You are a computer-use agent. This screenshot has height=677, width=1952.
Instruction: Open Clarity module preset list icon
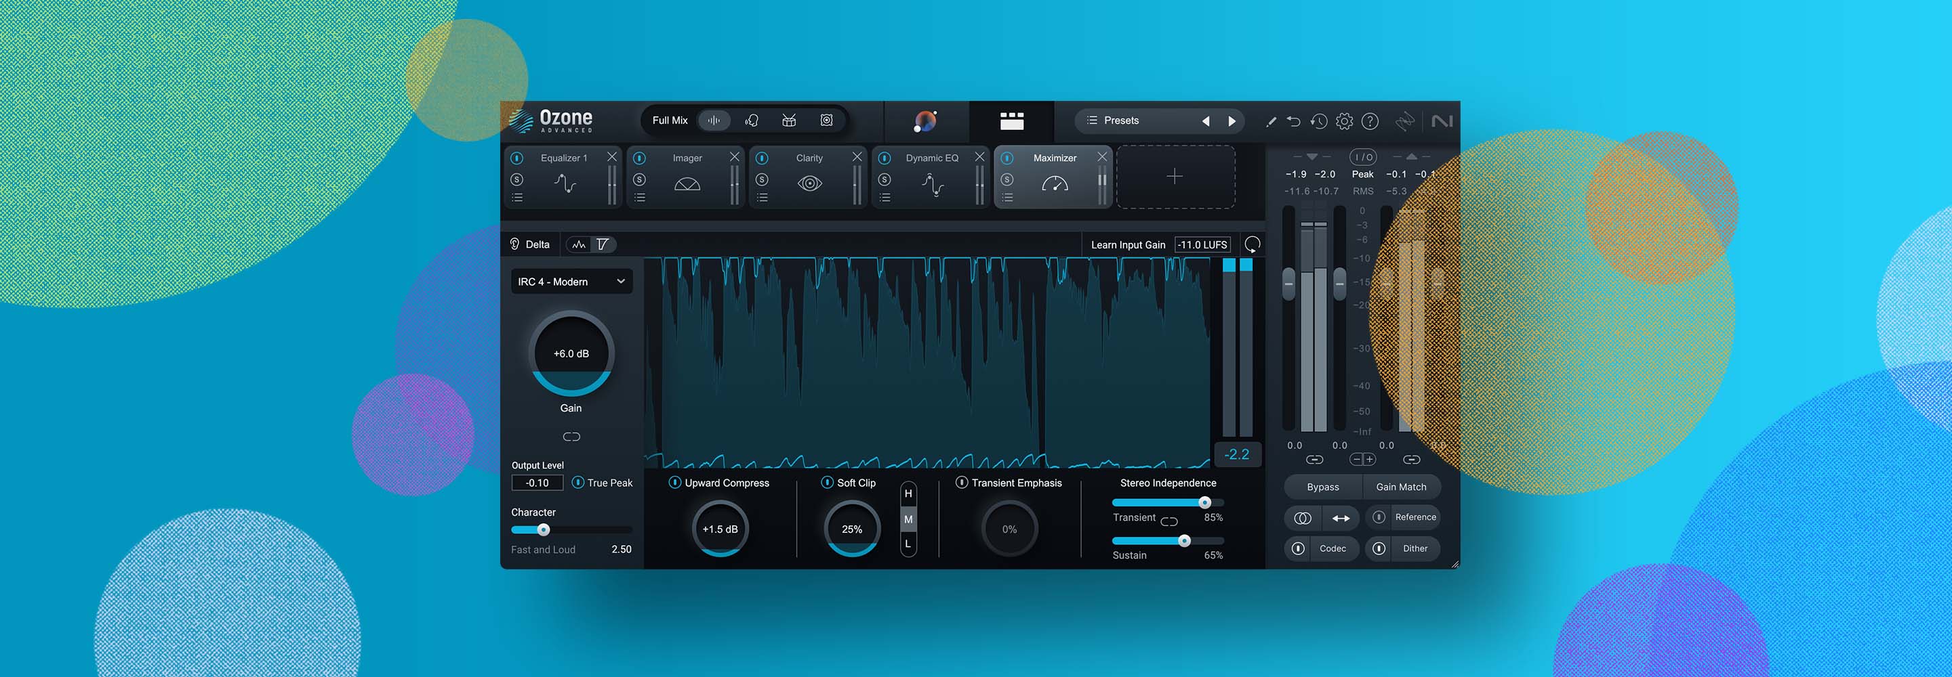(762, 198)
